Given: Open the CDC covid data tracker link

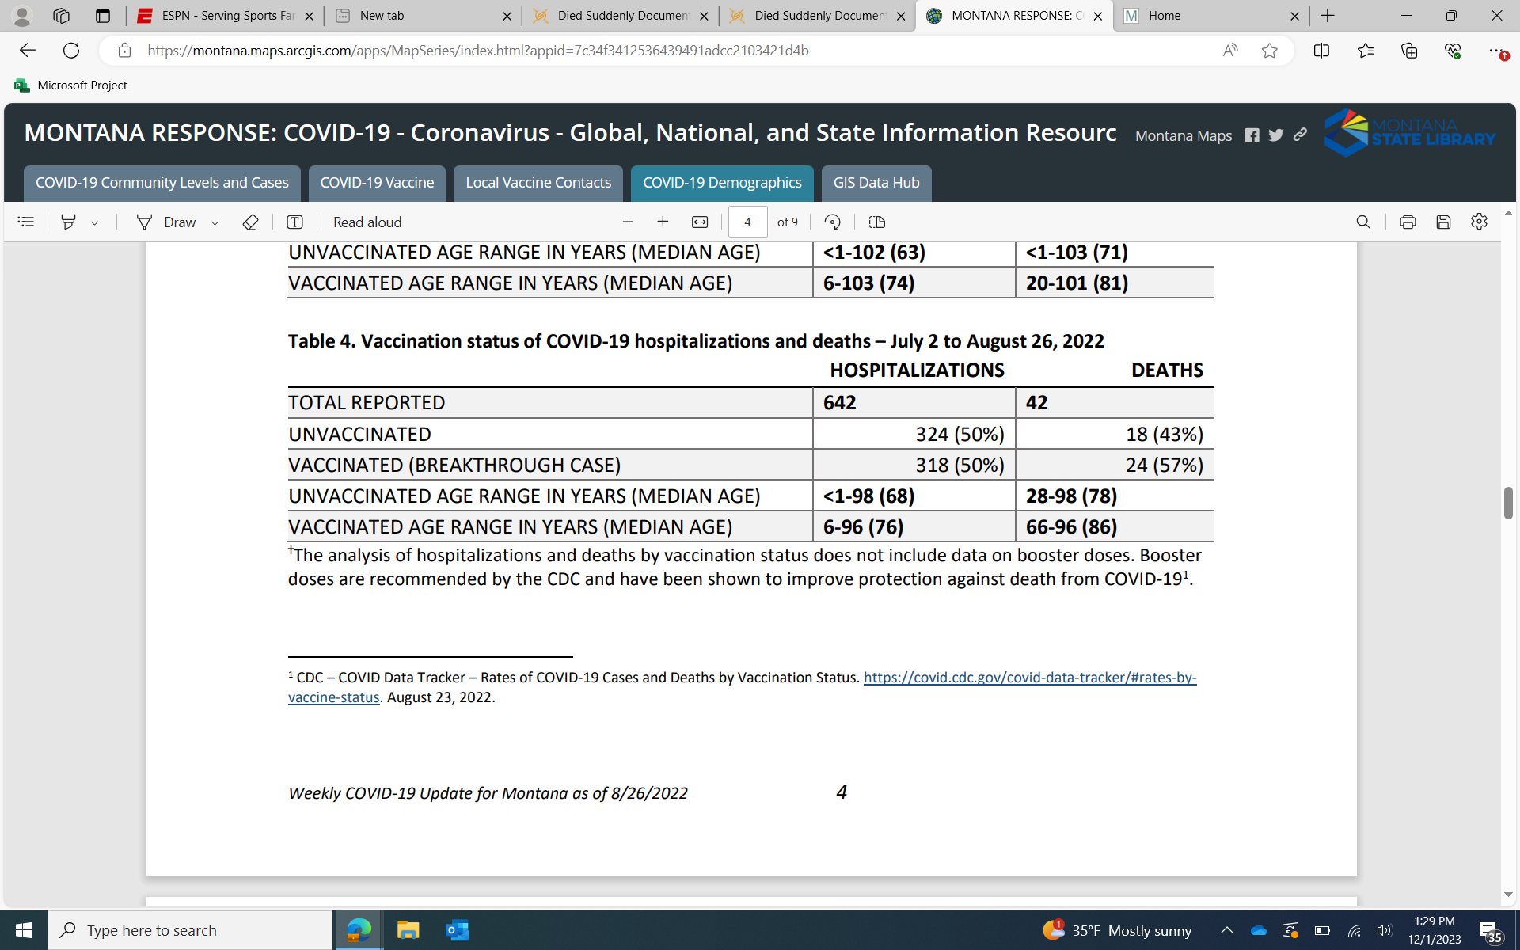Looking at the screenshot, I should click(x=1029, y=678).
